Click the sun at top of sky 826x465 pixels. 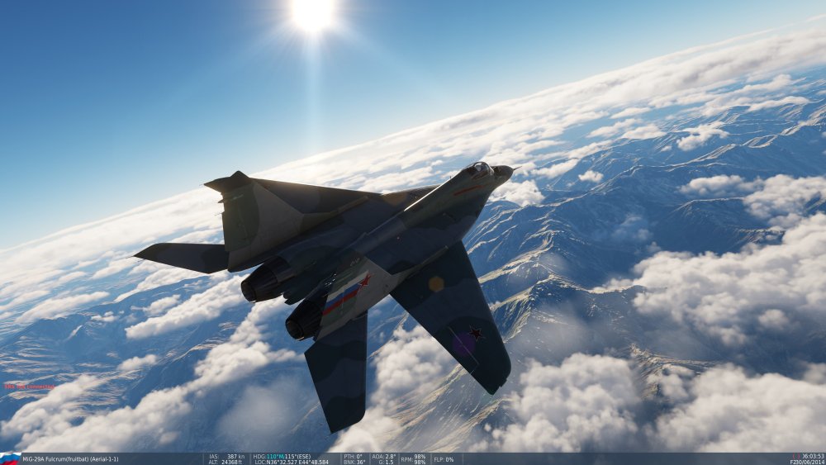click(314, 14)
